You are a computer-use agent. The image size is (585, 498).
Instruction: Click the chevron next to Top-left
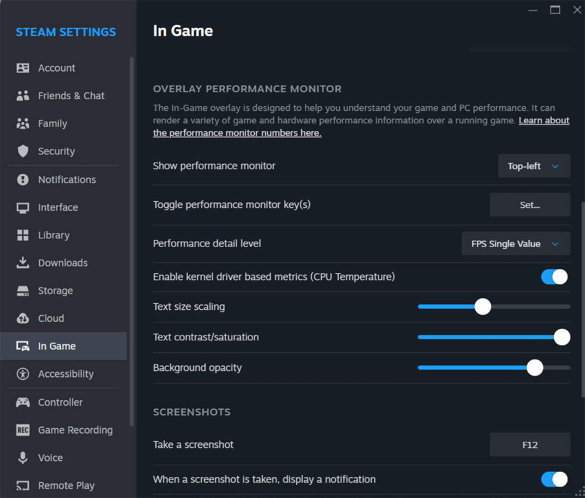coord(555,166)
